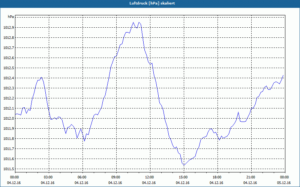Select the 1011,9 y-axis label
This screenshot has height=187, width=300.
coord(9,129)
